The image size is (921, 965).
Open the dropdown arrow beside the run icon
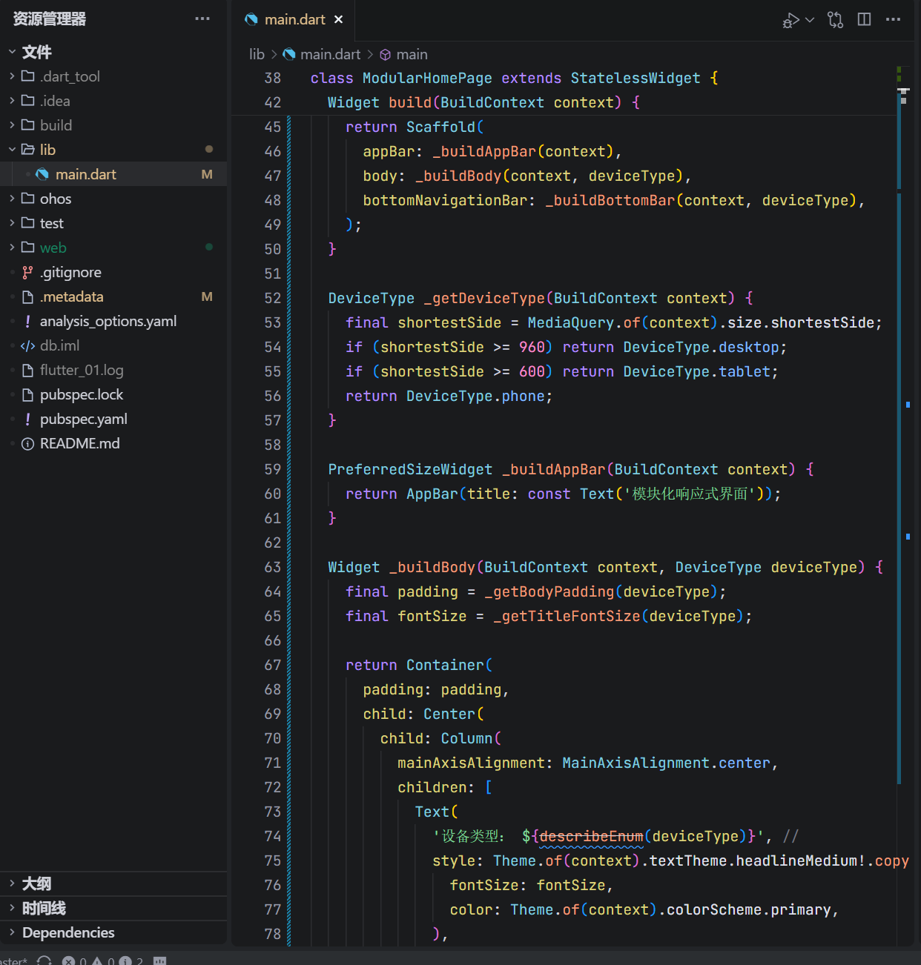pos(810,20)
